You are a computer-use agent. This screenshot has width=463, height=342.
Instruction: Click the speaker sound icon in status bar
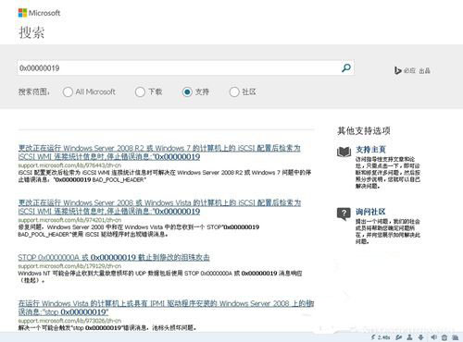[433, 337]
